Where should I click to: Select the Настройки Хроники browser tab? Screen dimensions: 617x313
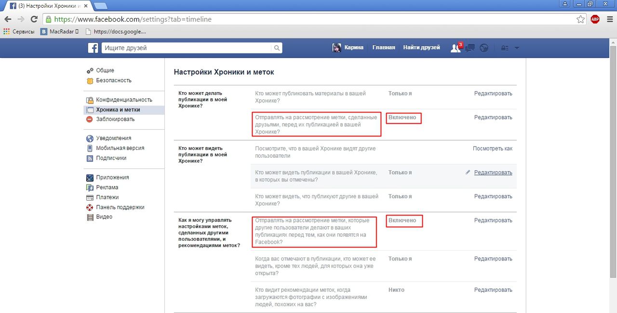pyautogui.click(x=47, y=6)
